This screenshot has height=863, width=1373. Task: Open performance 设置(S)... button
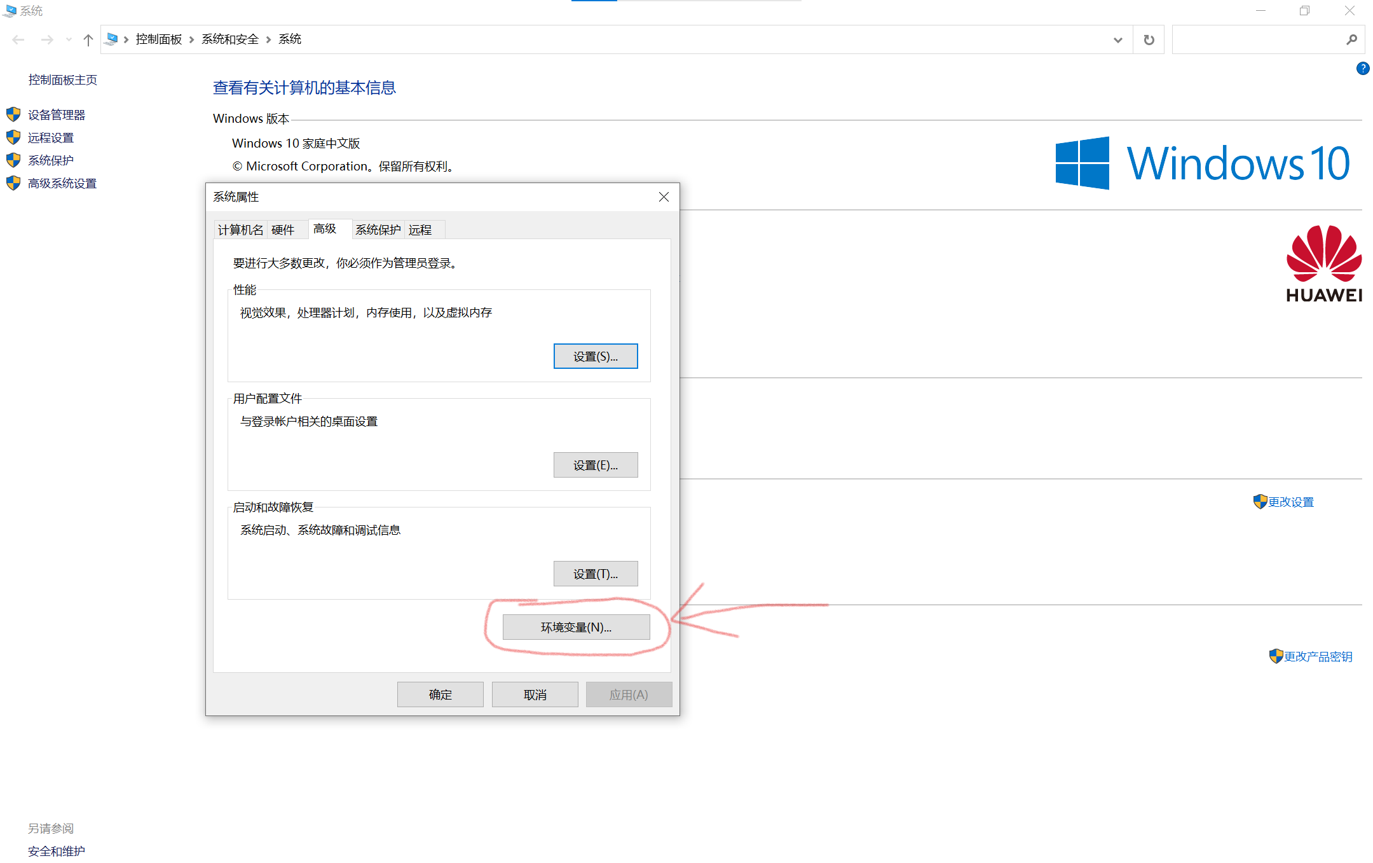596,356
